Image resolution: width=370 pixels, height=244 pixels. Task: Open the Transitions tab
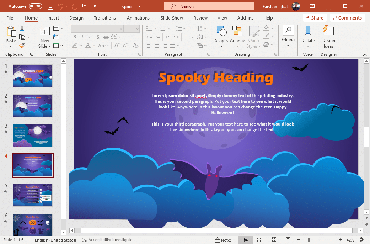pyautogui.click(x=104, y=18)
